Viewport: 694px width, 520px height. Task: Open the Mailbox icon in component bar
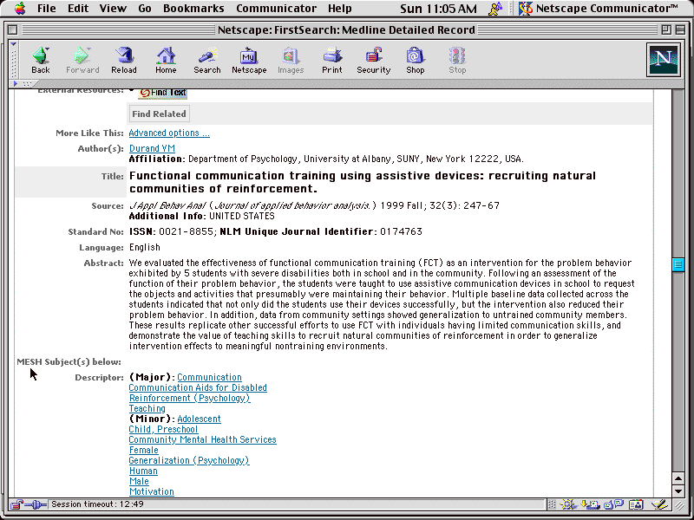pos(591,504)
